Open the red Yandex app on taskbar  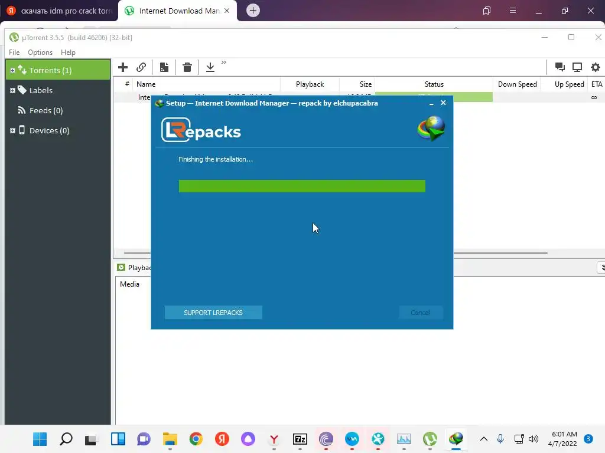pos(222,439)
